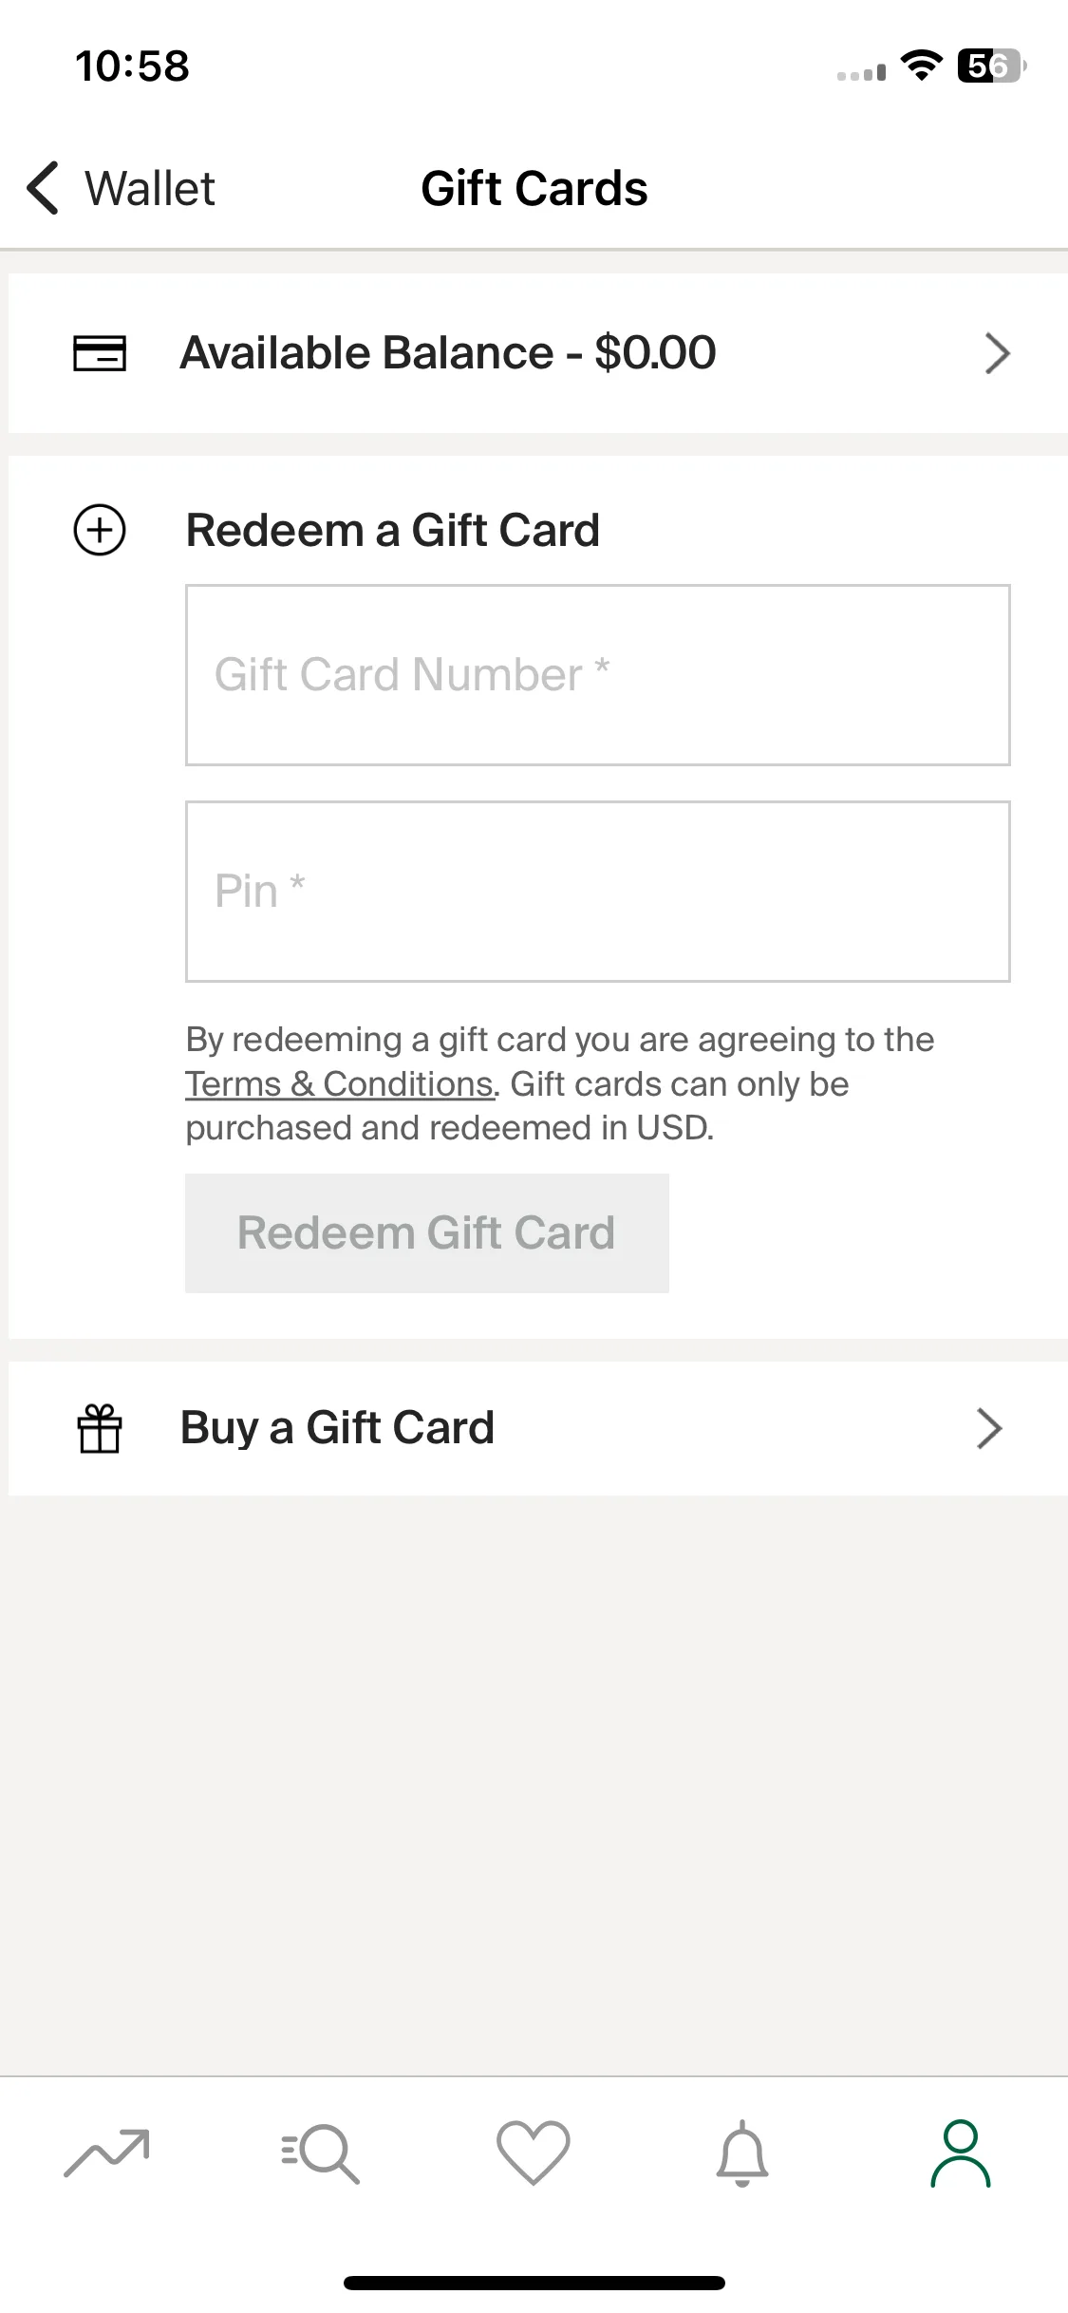The height and width of the screenshot is (2313, 1068).
Task: Tap the card icon beside Available Balance
Action: point(100,353)
